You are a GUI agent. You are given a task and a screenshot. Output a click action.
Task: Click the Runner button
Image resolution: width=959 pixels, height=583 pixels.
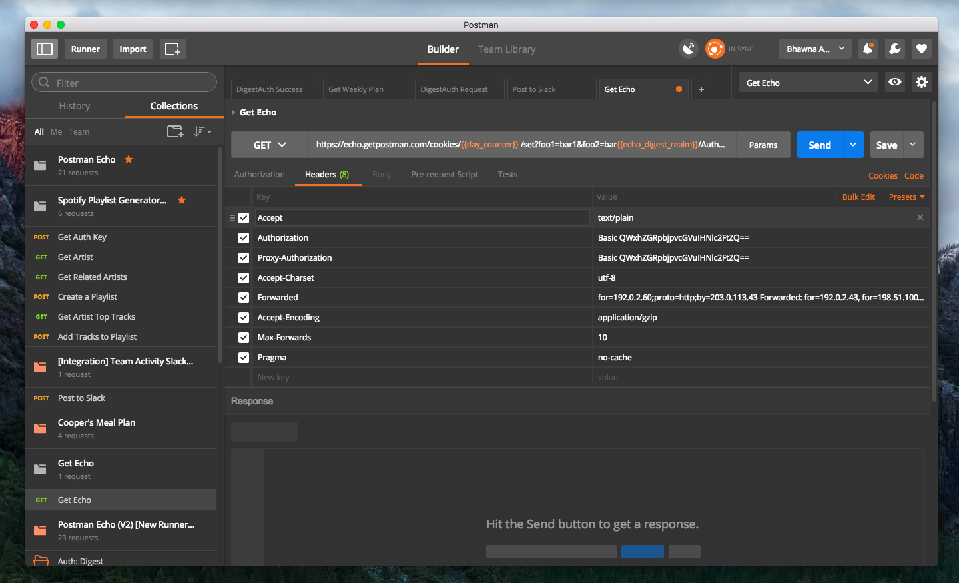coord(85,49)
